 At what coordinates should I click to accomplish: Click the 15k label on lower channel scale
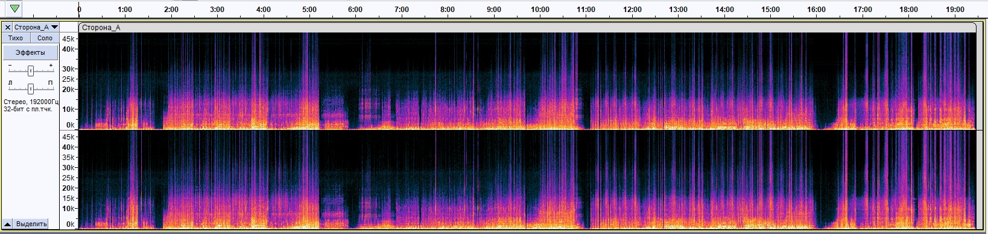click(x=69, y=199)
